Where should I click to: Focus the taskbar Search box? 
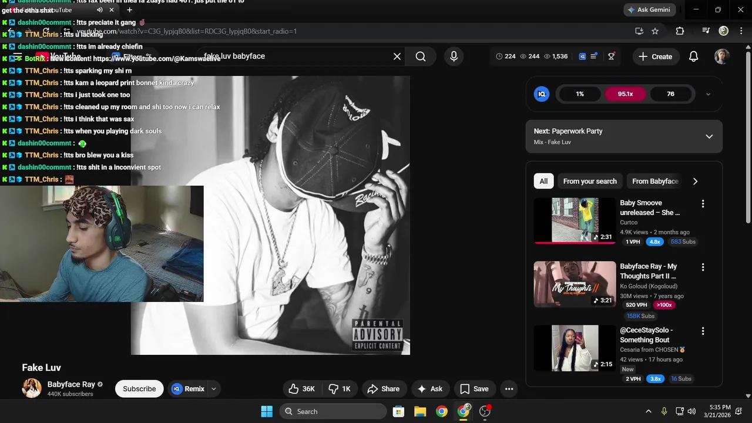[333, 411]
